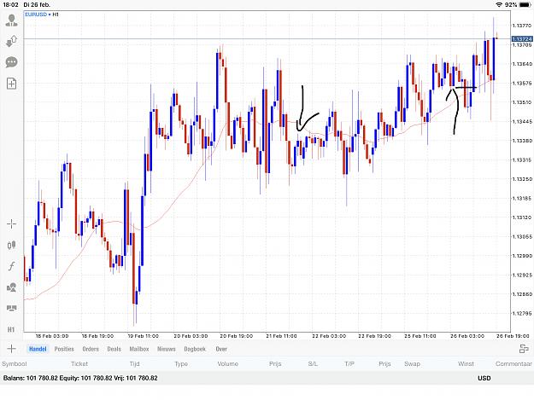Image resolution: width=534 pixels, height=400 pixels.
Task: Click the 1.12795 price axis label
Action: click(522, 313)
